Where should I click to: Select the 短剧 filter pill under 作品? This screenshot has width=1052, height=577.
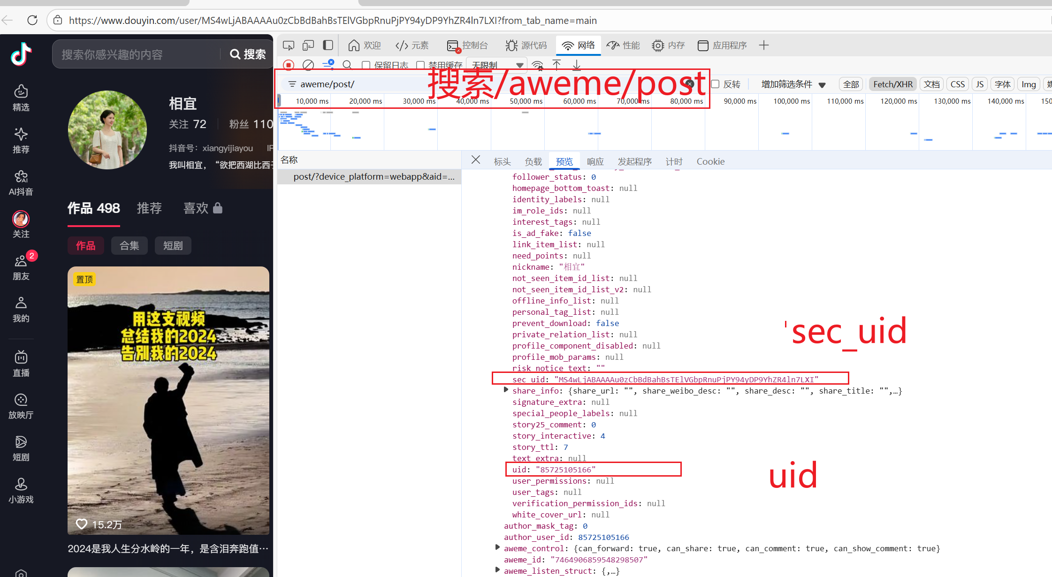(x=173, y=245)
